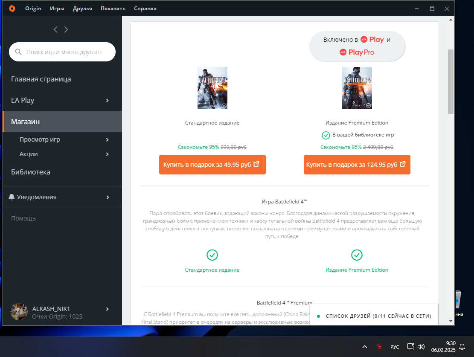Click green checkmark above Стандартное издание link
The height and width of the screenshot is (357, 474).
coord(212,255)
